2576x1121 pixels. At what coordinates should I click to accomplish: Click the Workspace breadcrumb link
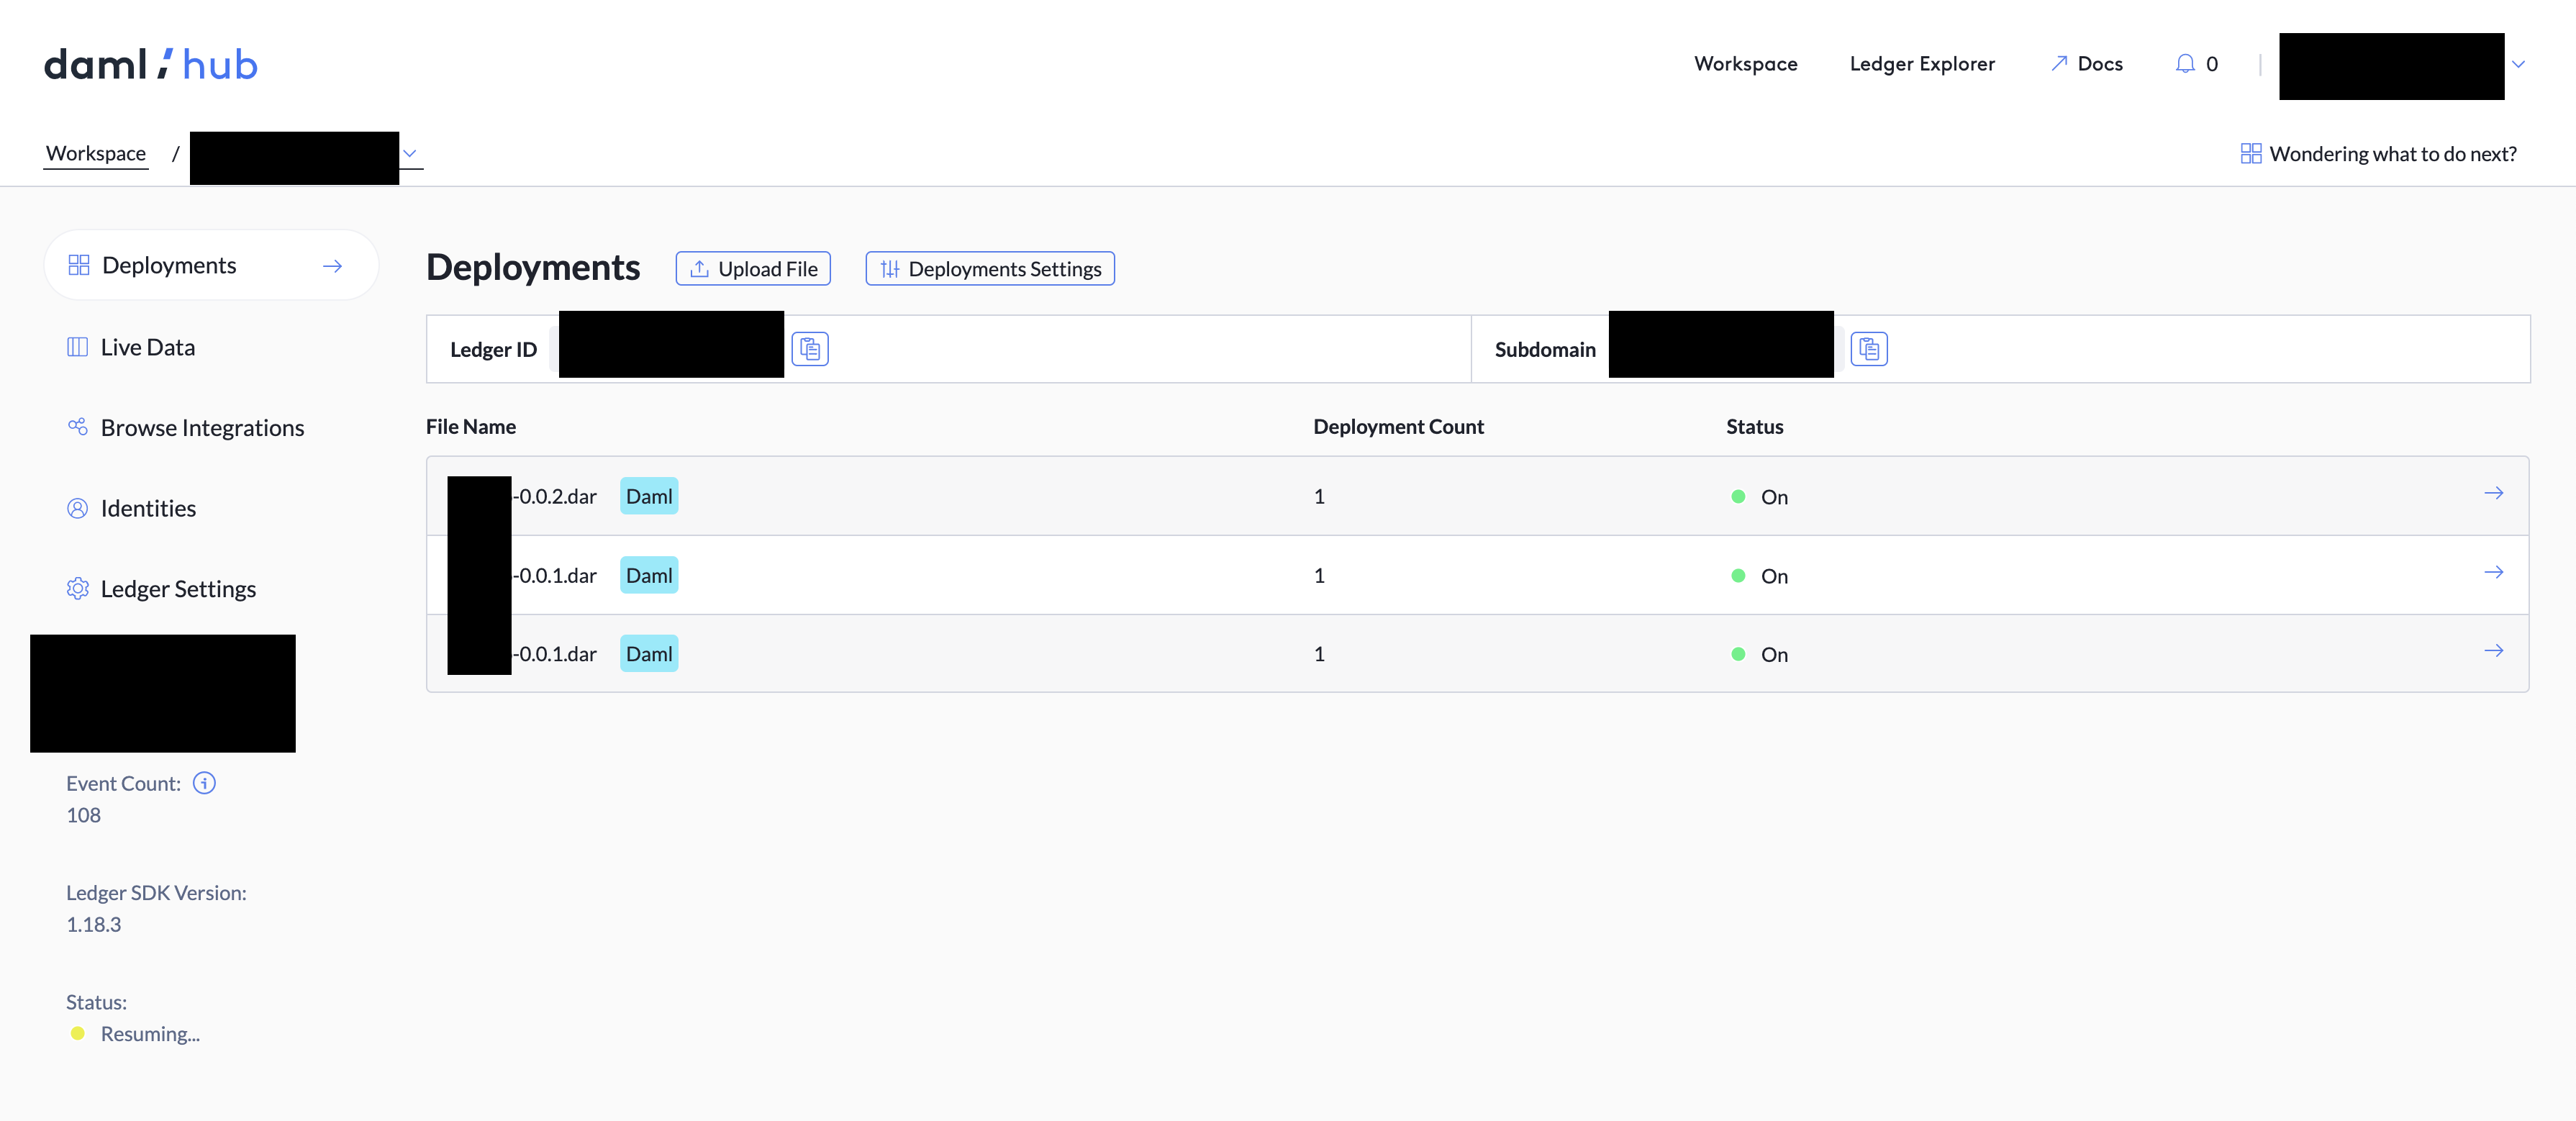(x=96, y=153)
